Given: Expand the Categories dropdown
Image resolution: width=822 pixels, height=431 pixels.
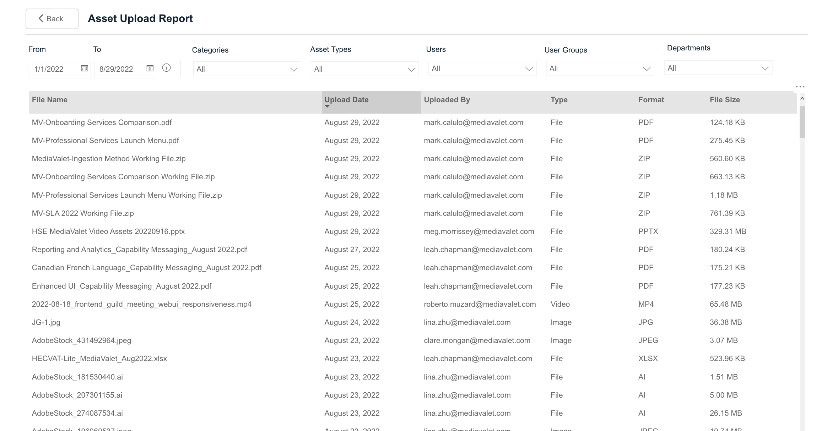Looking at the screenshot, I should click(247, 69).
